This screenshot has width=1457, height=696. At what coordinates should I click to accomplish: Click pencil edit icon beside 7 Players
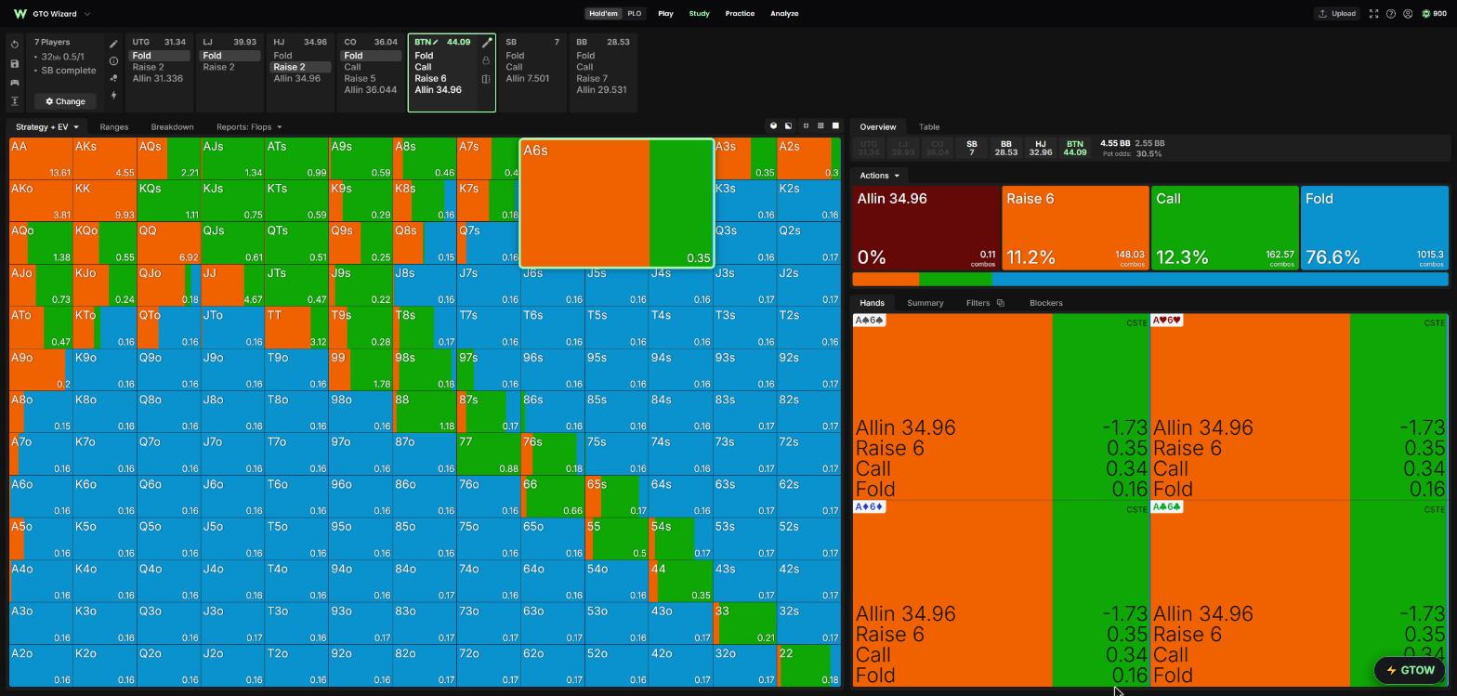pyautogui.click(x=113, y=44)
